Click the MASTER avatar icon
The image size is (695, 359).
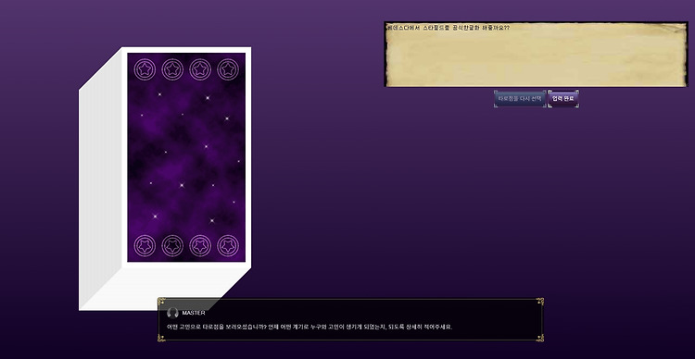tap(172, 313)
